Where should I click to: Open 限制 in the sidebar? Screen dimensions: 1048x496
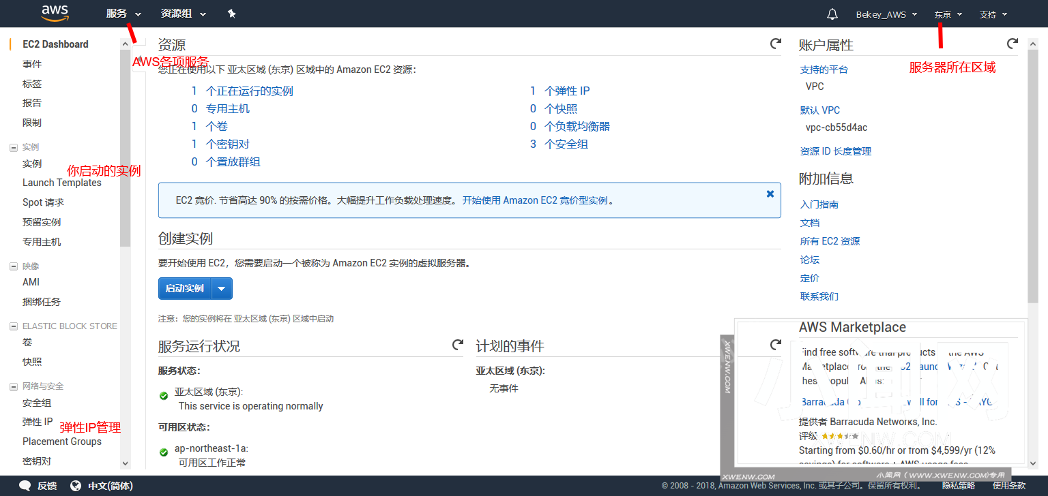32,123
